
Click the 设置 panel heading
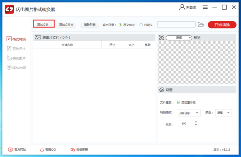169,90
